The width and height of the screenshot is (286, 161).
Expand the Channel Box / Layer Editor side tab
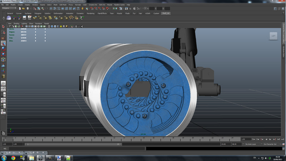(283, 33)
